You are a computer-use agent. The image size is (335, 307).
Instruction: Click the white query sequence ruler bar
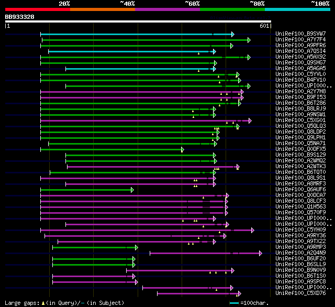coord(138,21)
